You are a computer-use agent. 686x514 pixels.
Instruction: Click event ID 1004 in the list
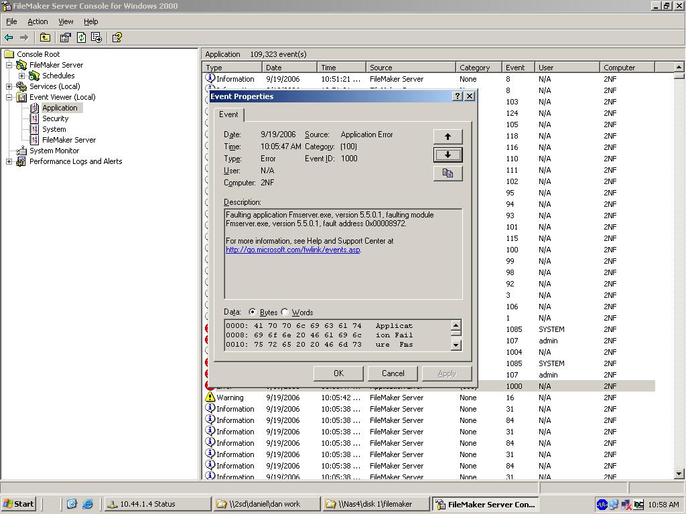[x=514, y=352]
